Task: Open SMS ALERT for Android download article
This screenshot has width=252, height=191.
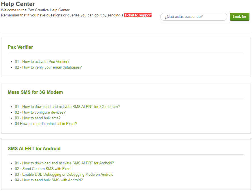Action: coord(64,163)
